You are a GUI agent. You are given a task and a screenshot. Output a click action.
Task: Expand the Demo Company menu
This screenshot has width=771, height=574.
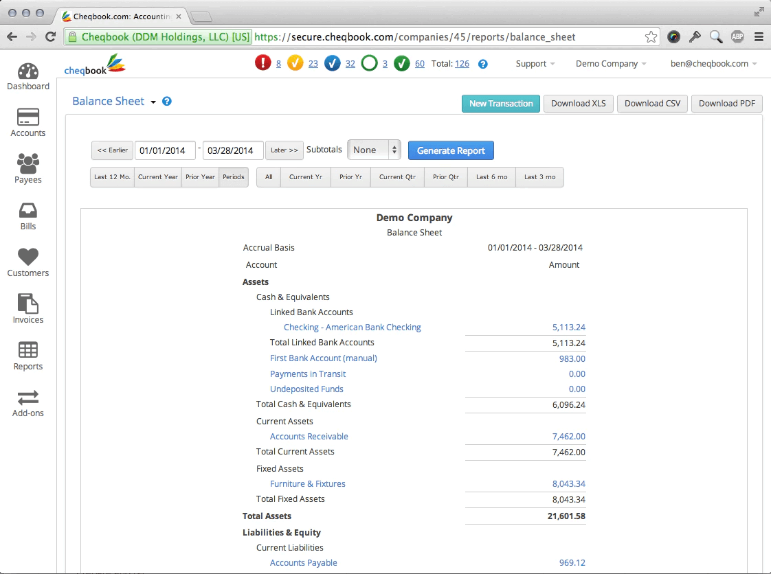click(611, 64)
